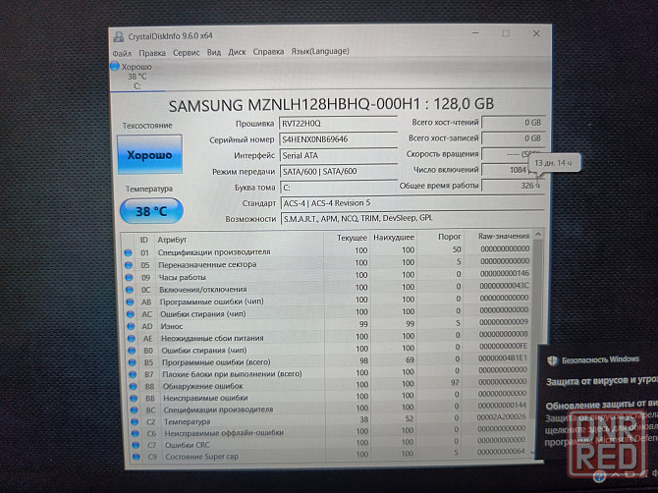The height and width of the screenshot is (493, 658).
Task: Click the big Хорошо health status button
Action: 150,154
